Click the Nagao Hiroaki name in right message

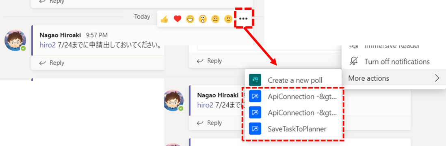click(218, 95)
